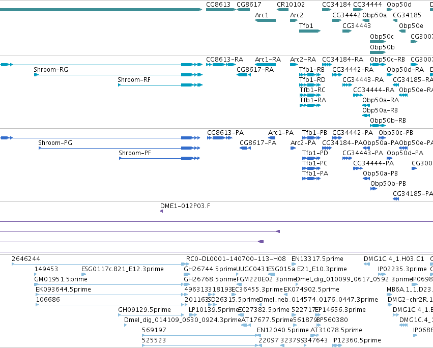Select the CG8617 gene label
The height and width of the screenshot is (348, 433).
click(x=249, y=5)
